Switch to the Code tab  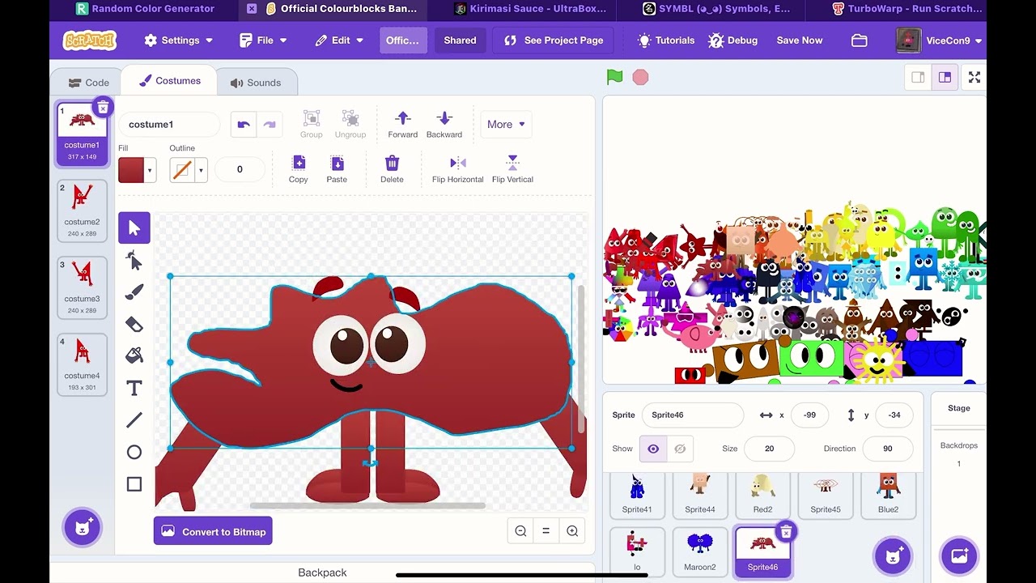click(x=89, y=83)
